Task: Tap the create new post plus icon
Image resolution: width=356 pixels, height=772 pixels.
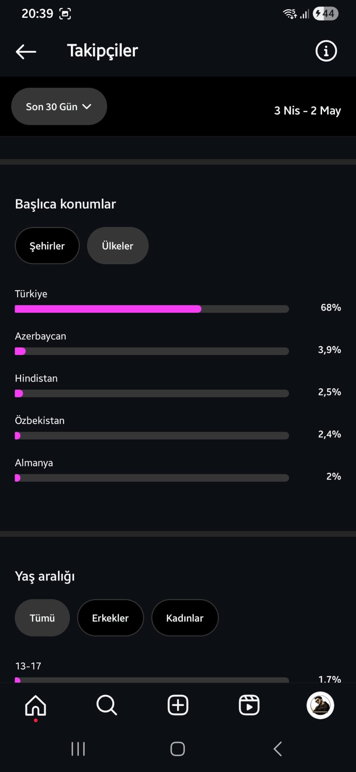Action: [x=178, y=705]
